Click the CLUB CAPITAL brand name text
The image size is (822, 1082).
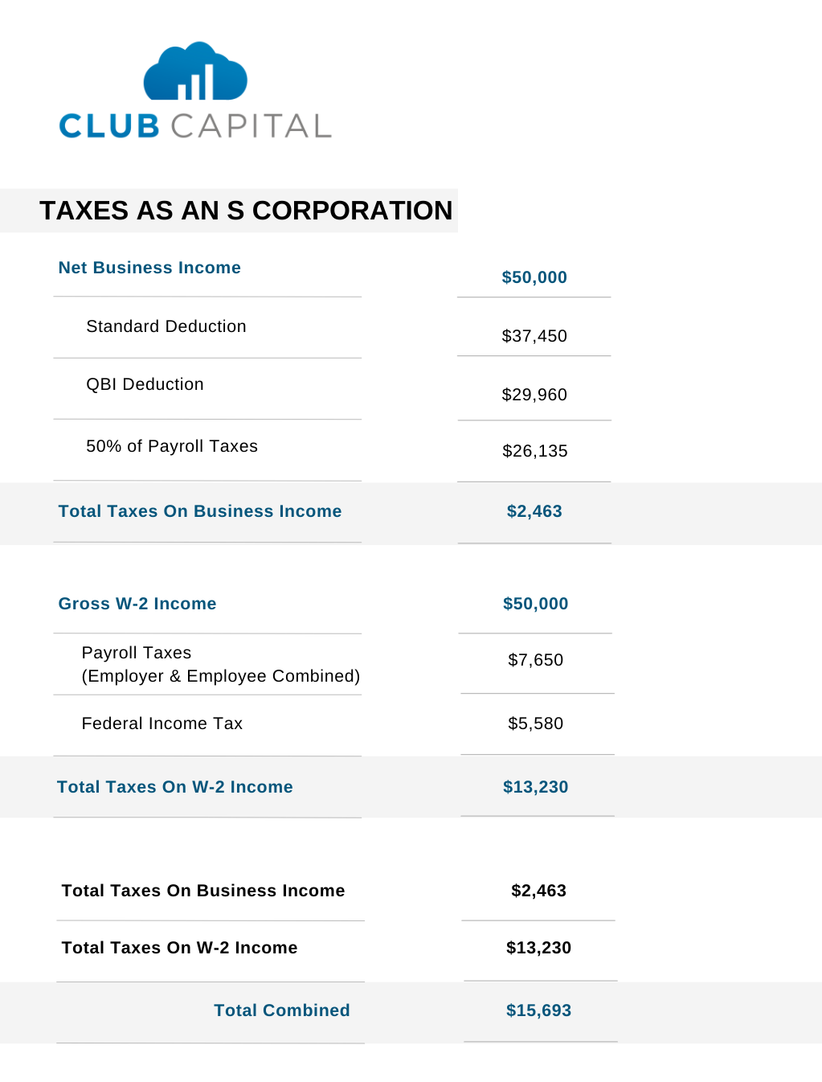point(195,126)
